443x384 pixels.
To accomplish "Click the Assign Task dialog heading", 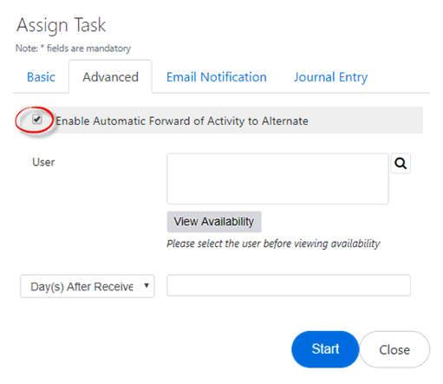I will tap(61, 25).
